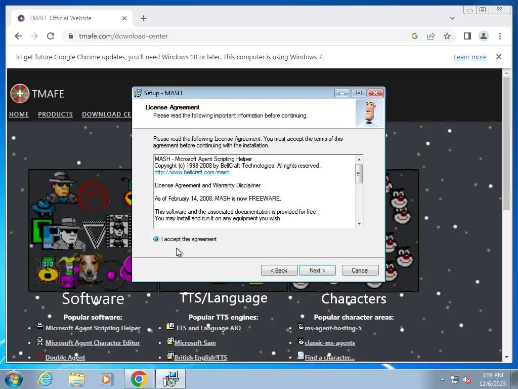Image resolution: width=518 pixels, height=389 pixels.
Task: Open a new Chrome tab with plus
Action: coord(143,18)
